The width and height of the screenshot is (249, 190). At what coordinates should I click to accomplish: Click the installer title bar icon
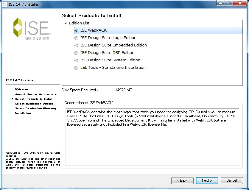(5, 4)
